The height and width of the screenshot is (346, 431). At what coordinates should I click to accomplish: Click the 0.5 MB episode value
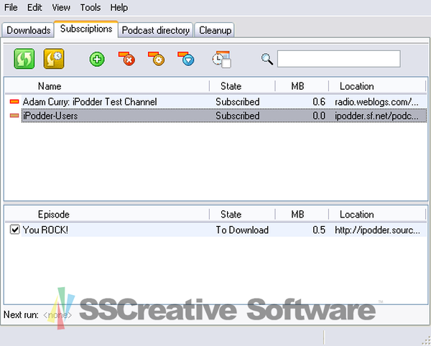pyautogui.click(x=319, y=230)
